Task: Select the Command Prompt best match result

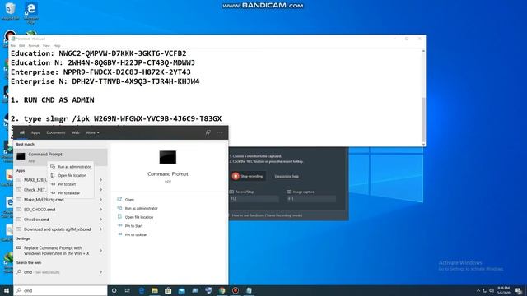Action: tap(60, 157)
